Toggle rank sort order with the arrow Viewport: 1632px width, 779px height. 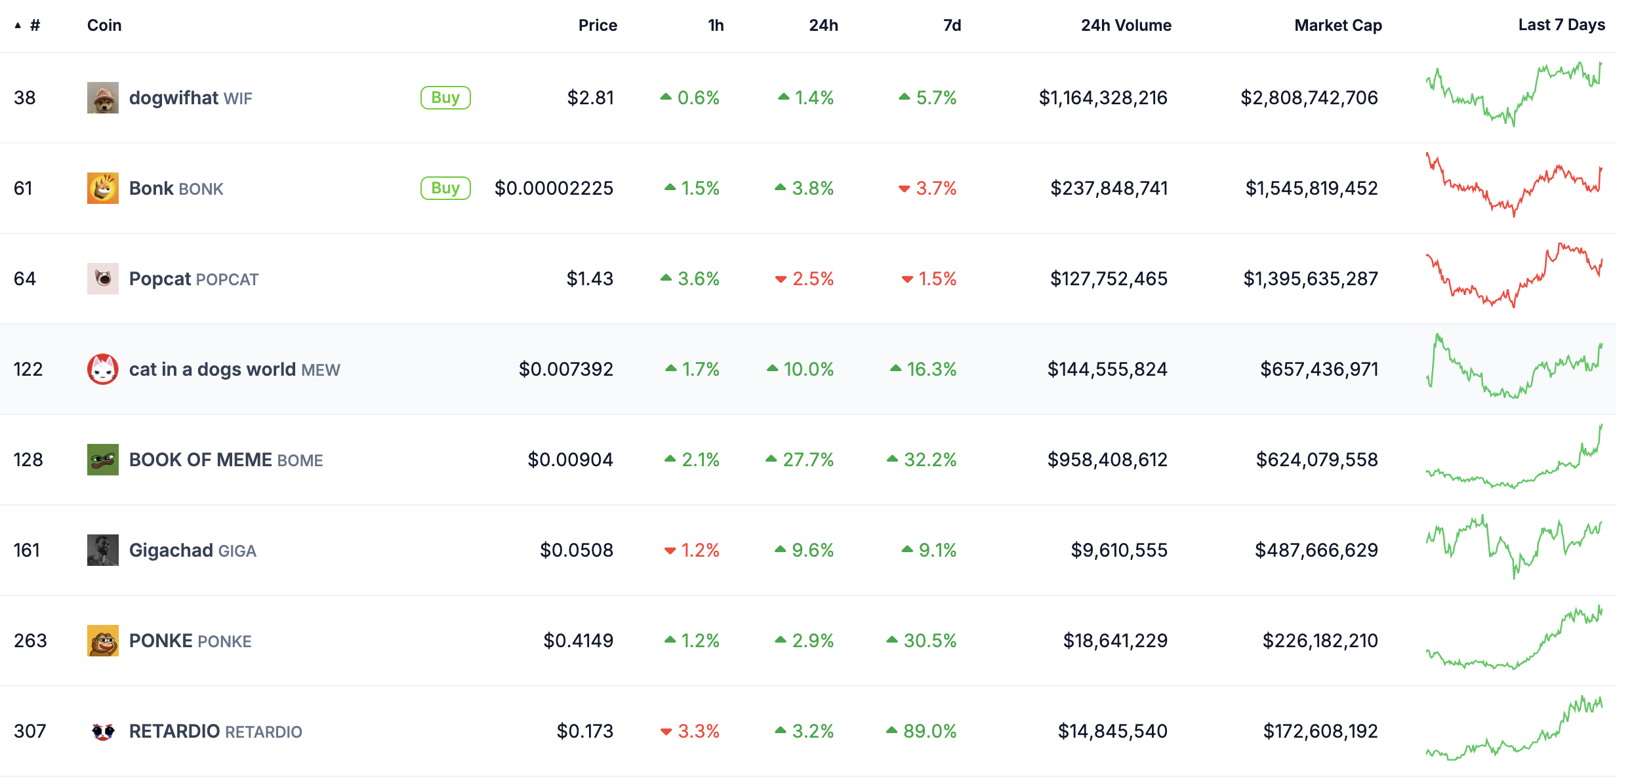point(17,25)
